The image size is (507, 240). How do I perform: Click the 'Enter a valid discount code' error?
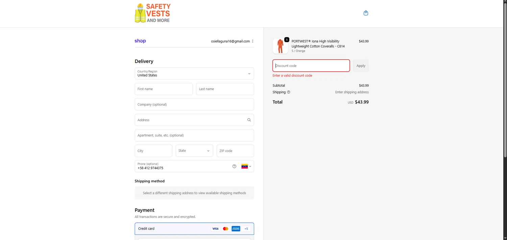click(x=292, y=76)
